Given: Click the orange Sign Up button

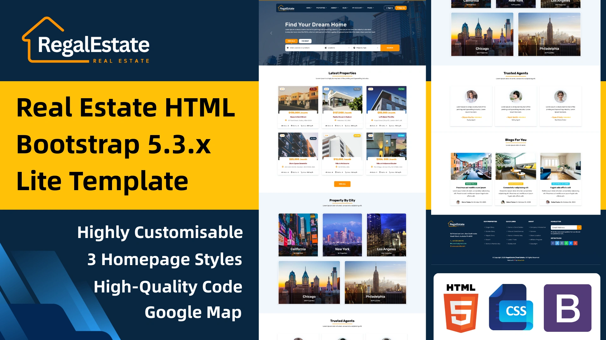Looking at the screenshot, I should tap(401, 8).
